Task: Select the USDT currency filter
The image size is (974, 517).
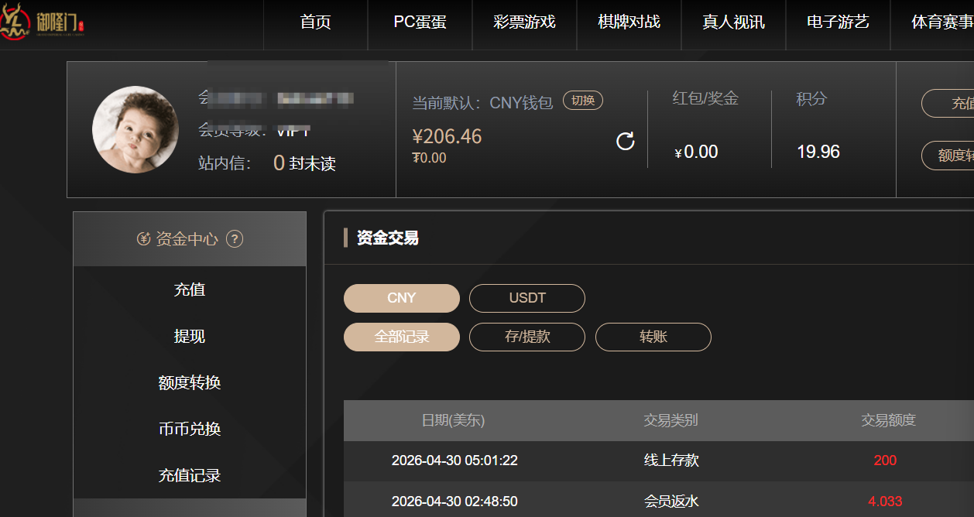Action: (x=527, y=298)
